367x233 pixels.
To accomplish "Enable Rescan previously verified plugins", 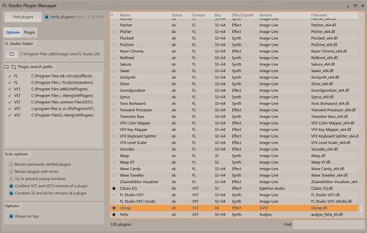I will [11, 165].
